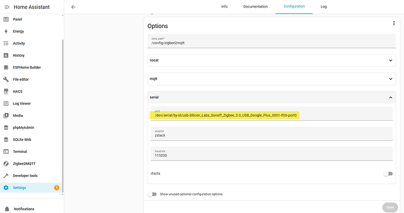Open the Notifications label
The height and width of the screenshot is (213, 404).
point(24,209)
